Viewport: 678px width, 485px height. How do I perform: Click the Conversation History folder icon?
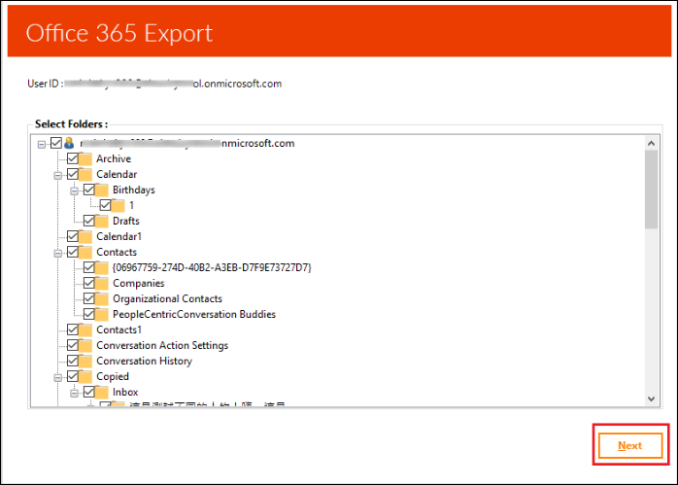coord(85,362)
